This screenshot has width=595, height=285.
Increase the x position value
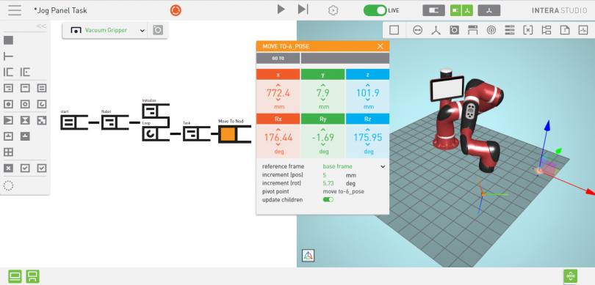278,86
